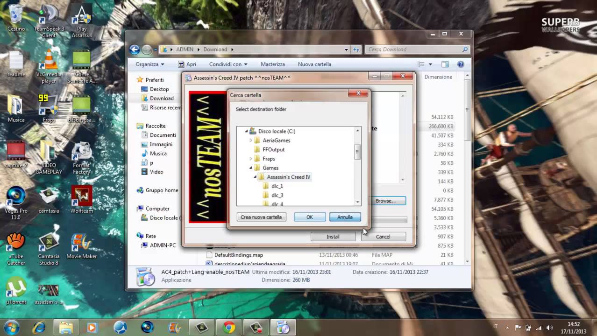Click the folder tree vertical scrollbar thumb
Viewport: 597px width, 336px height.
(358, 152)
